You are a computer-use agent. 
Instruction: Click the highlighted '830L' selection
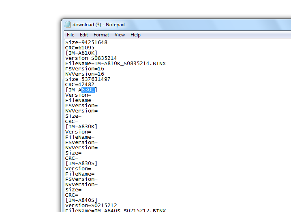88,90
